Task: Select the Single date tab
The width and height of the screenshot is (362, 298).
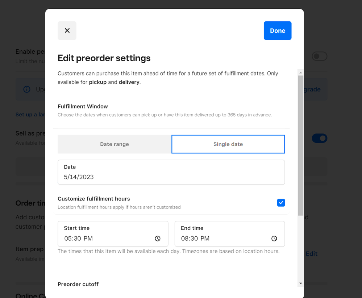Action: tap(228, 144)
